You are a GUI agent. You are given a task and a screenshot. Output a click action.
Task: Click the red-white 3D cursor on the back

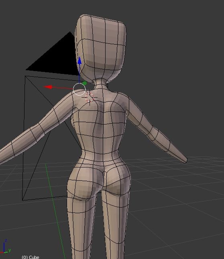[x=90, y=98]
